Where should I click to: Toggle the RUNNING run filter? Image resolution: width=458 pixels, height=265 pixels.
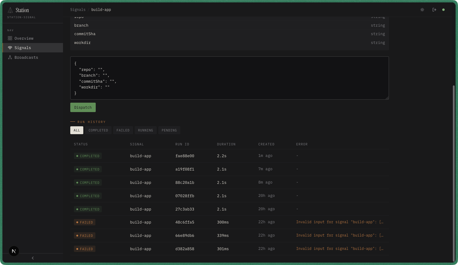pyautogui.click(x=145, y=130)
